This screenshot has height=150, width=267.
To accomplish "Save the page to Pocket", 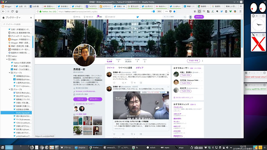I will pyautogui.click(x=171, y=11).
